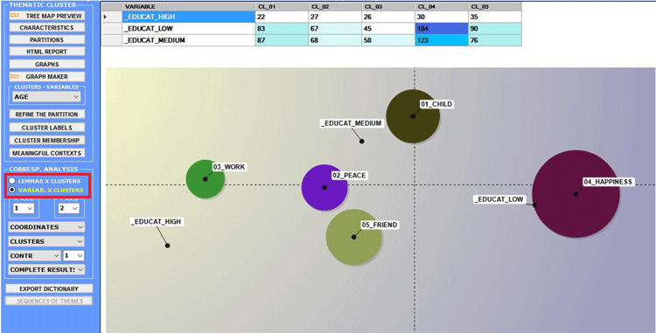Click the cell with value 87

(x=282, y=40)
